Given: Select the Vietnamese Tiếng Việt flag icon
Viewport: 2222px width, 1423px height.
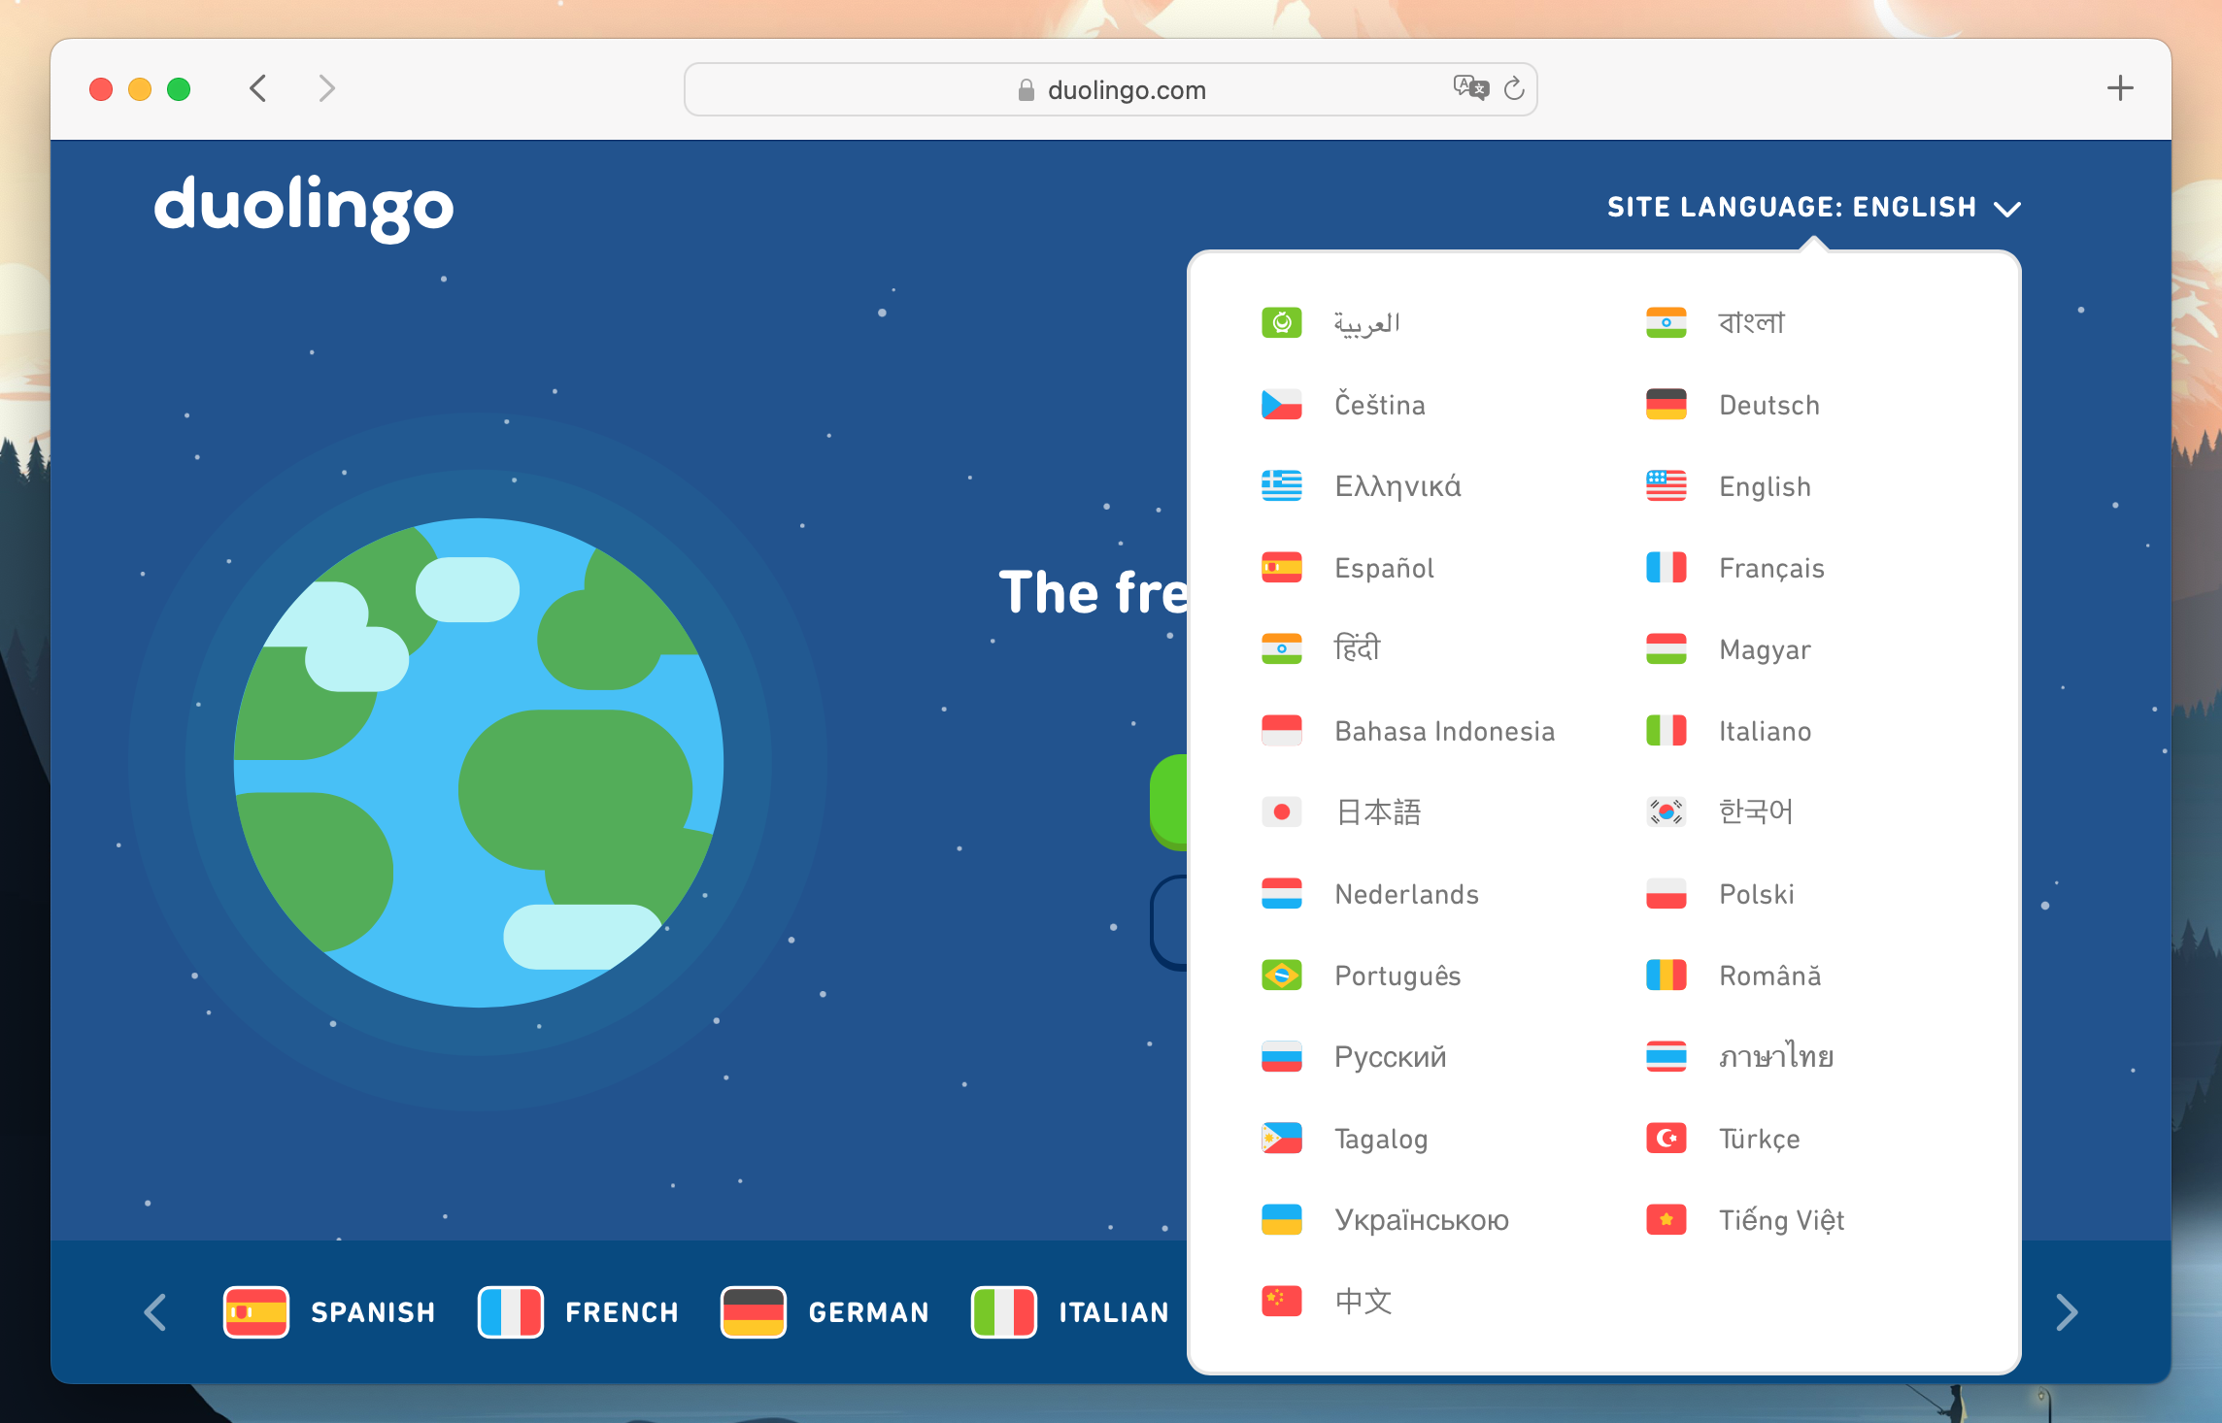Looking at the screenshot, I should click(1668, 1219).
